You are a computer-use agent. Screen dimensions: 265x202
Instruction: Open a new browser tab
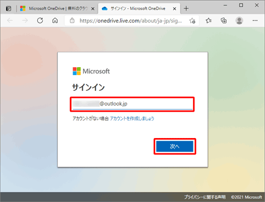pyautogui.click(x=186, y=8)
